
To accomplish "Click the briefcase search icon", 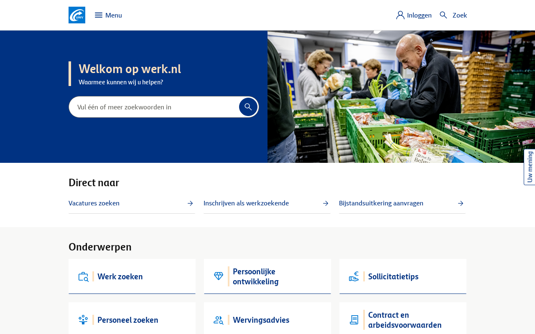I will pos(84,276).
